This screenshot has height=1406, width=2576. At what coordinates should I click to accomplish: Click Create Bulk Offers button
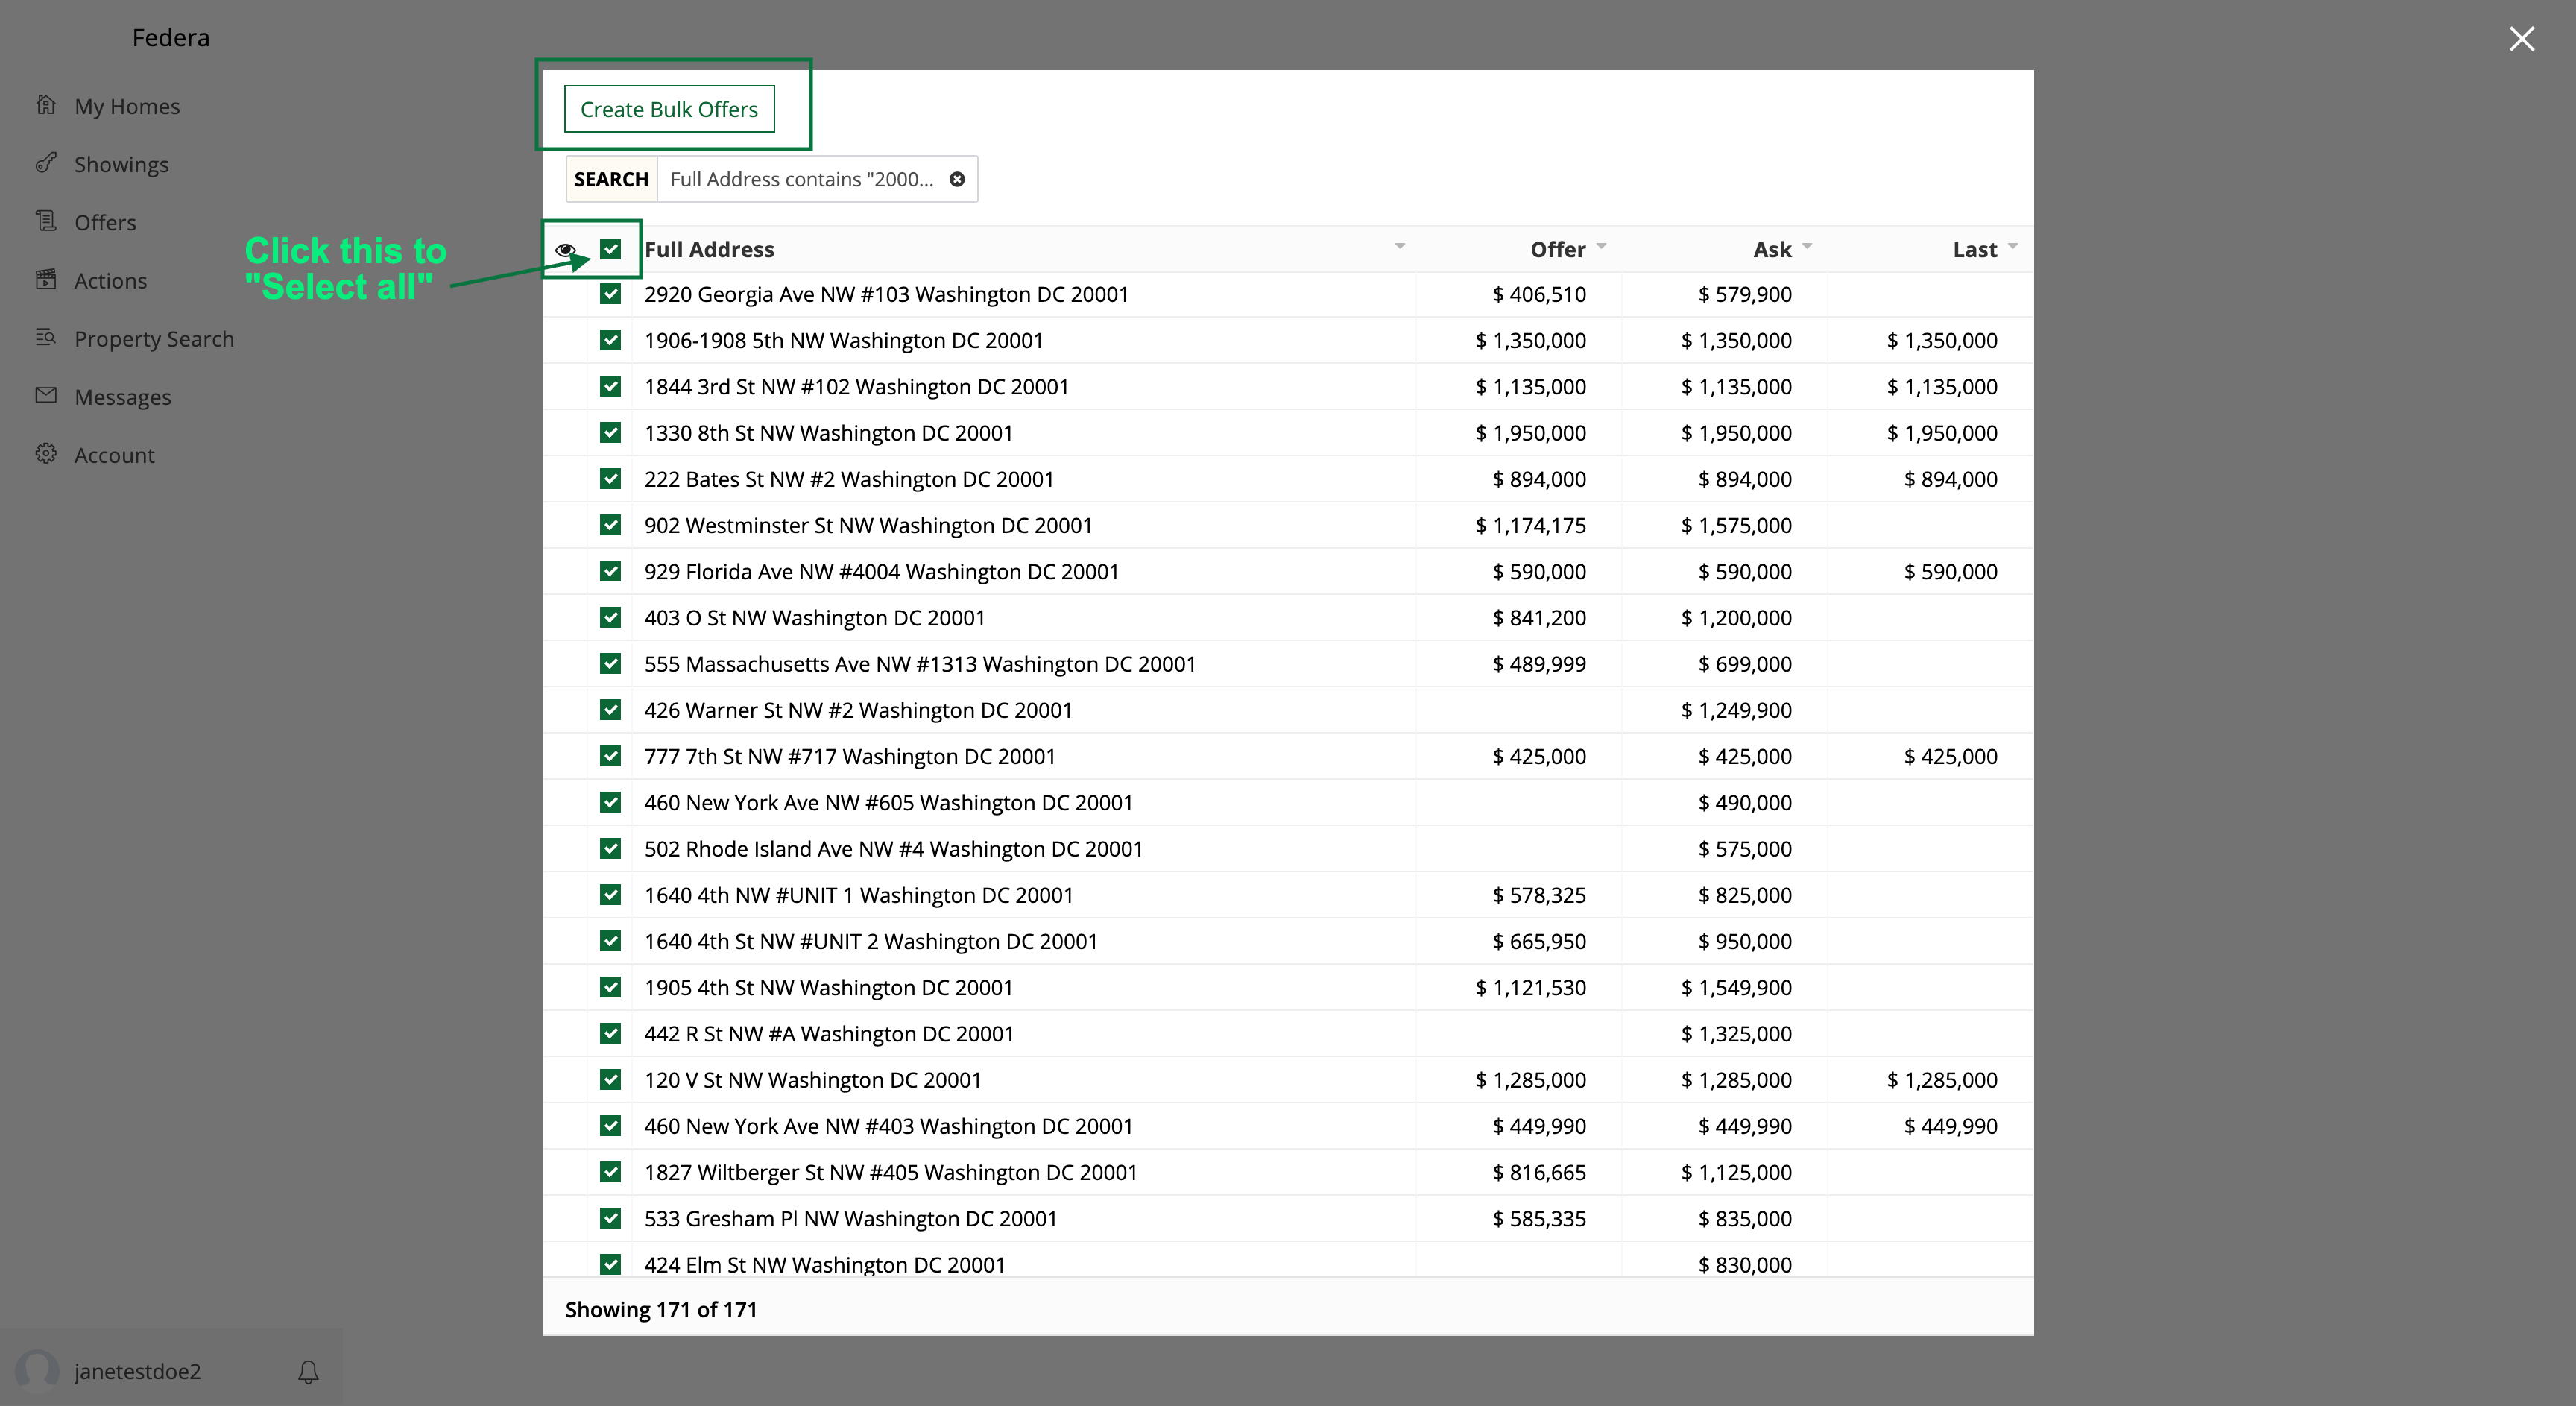[x=669, y=109]
